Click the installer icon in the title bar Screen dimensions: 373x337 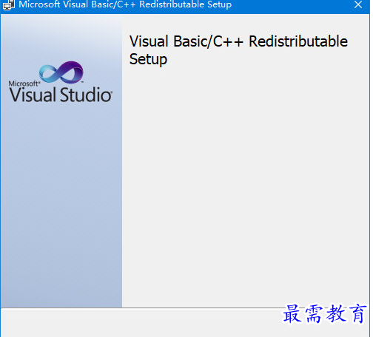9,5
